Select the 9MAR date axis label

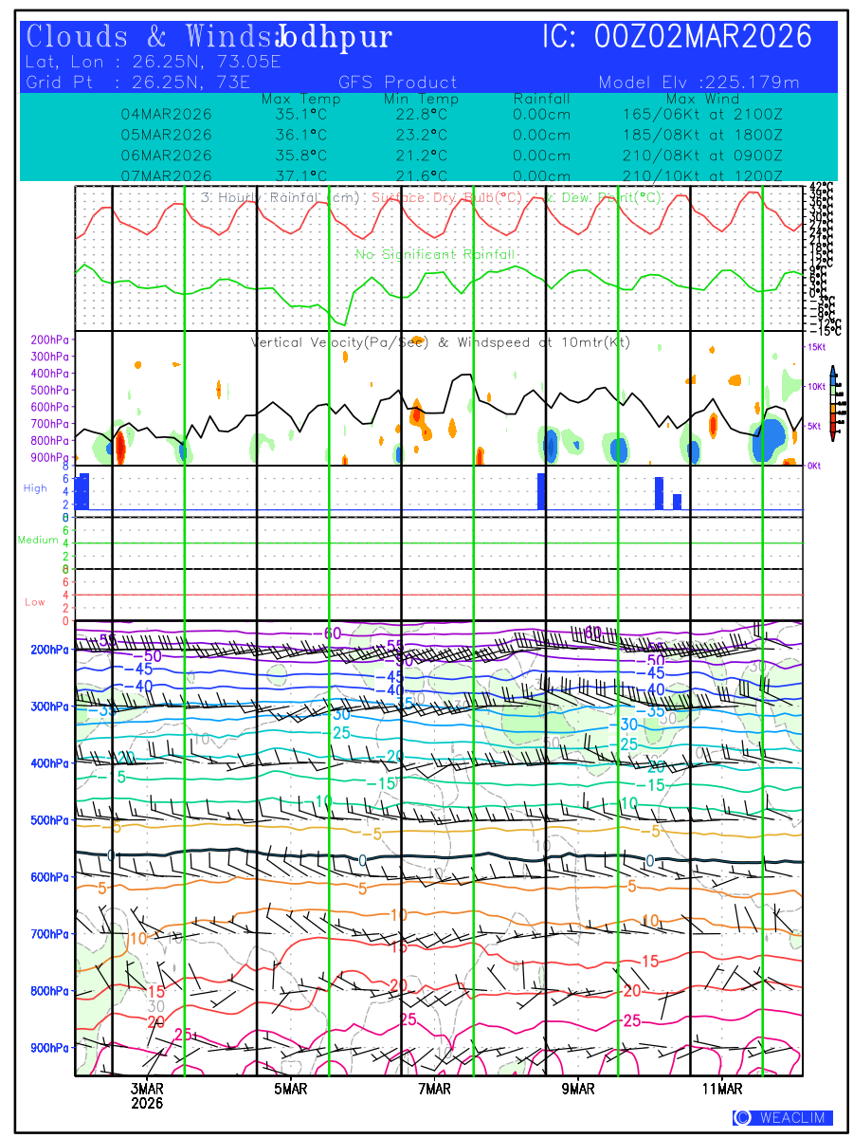click(578, 1089)
